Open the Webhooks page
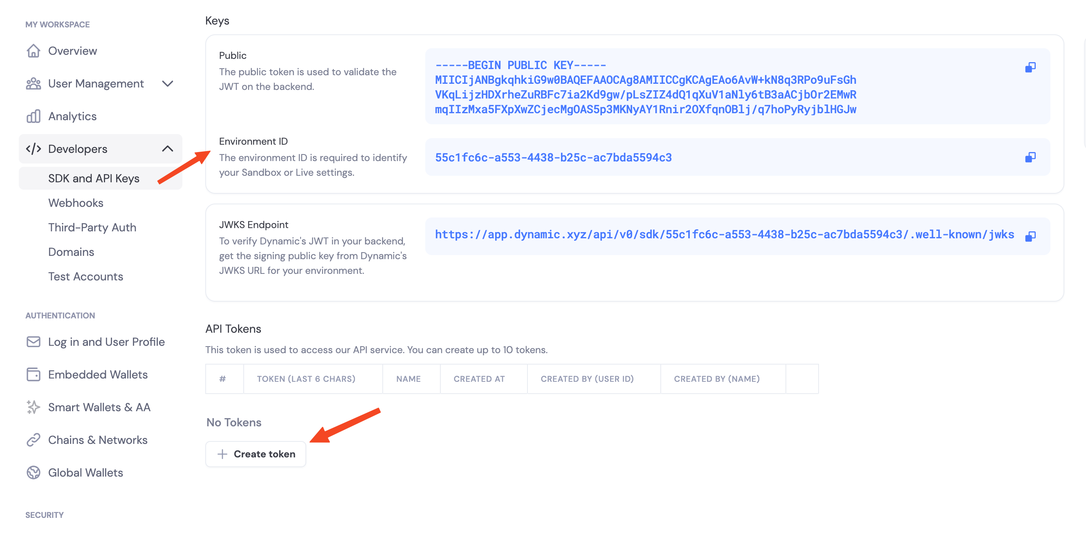The width and height of the screenshot is (1086, 533). tap(76, 203)
